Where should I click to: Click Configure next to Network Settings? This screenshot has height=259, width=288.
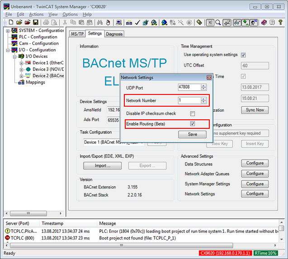point(255,194)
